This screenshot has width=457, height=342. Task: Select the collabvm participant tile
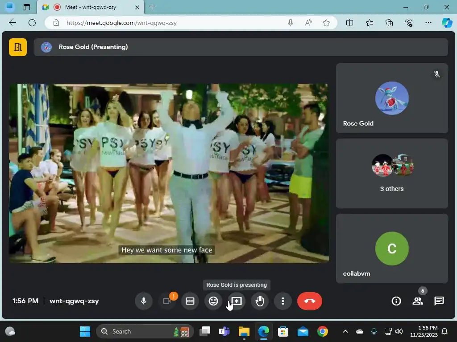[x=392, y=248]
